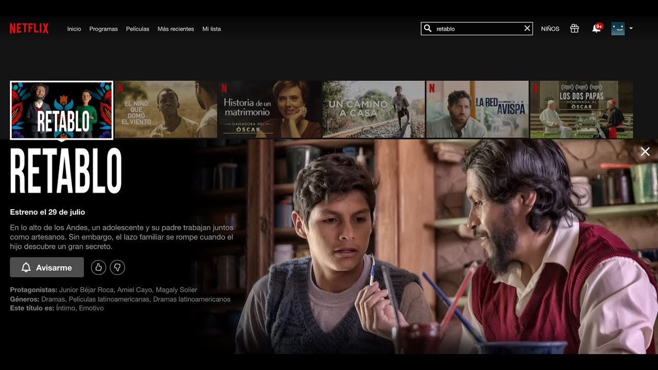Open Programas section
The width and height of the screenshot is (658, 370).
103,29
